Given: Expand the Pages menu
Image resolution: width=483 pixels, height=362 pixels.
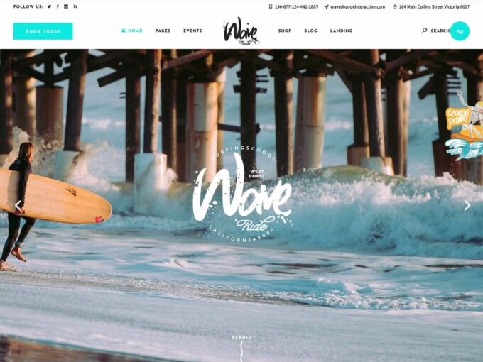Looking at the screenshot, I should click(x=163, y=31).
